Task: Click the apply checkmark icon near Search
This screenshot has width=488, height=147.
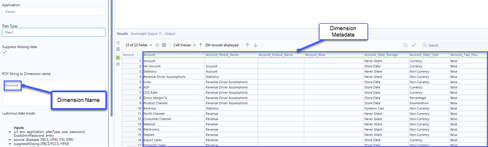Action: coord(414,45)
